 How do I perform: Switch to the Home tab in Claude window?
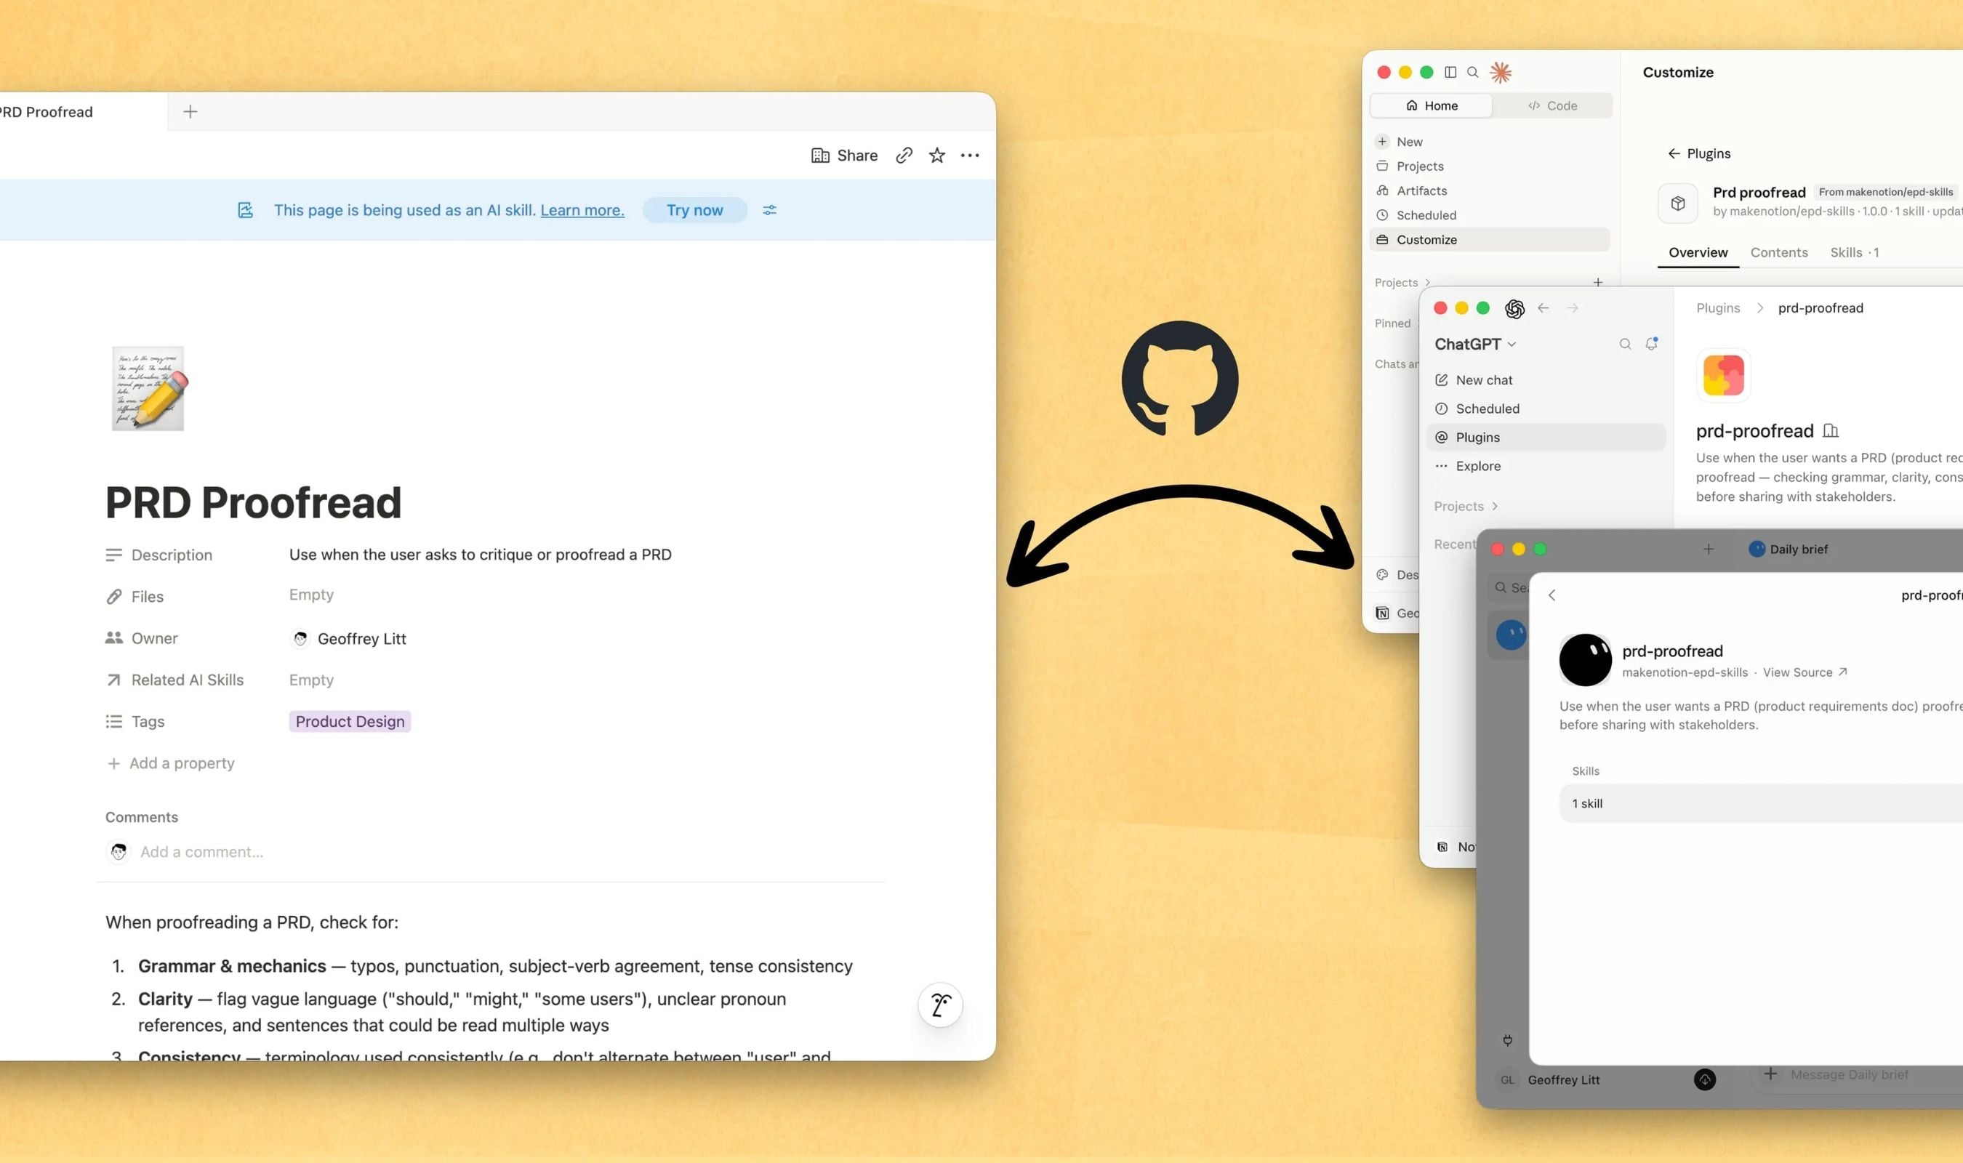[1431, 106]
